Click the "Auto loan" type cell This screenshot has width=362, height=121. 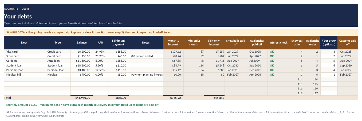click(58, 61)
